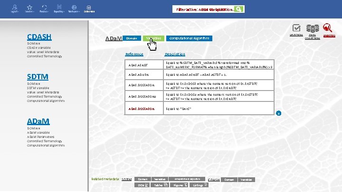Image resolution: width=342 pixels, height=192 pixels.
Task: Open the CDASH heading in sidebar
Action: (x=39, y=37)
